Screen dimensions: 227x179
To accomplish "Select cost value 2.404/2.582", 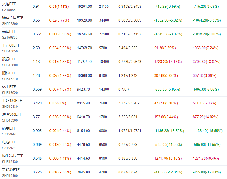I will pos(128,48).
